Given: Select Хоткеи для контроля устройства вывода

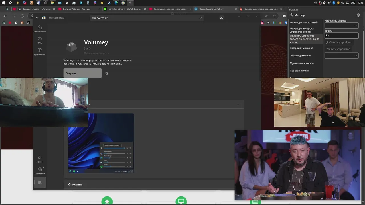Looking at the screenshot, I should coord(305,30).
